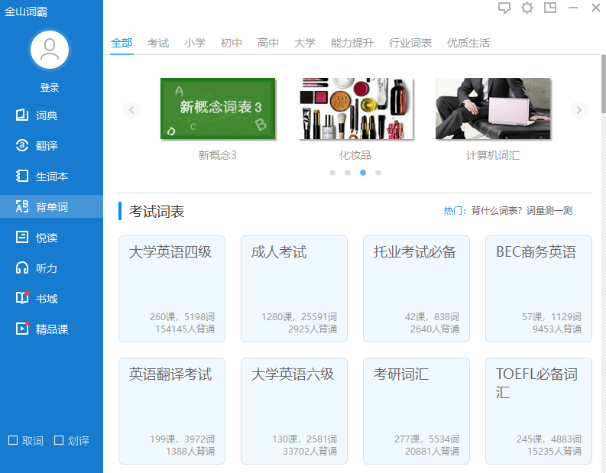
Task: Select the 悦读 reading icon
Action: [22, 238]
